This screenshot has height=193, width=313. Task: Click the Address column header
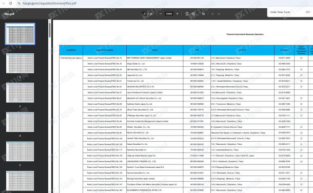[x=242, y=50]
